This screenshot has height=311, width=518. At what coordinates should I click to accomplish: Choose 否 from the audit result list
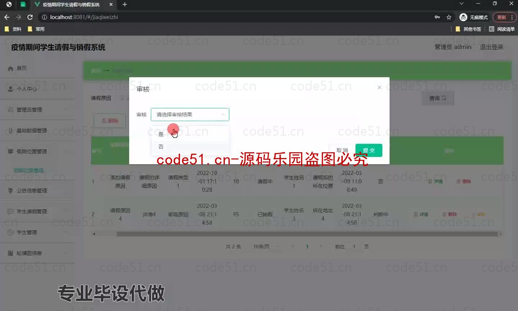(x=190, y=147)
